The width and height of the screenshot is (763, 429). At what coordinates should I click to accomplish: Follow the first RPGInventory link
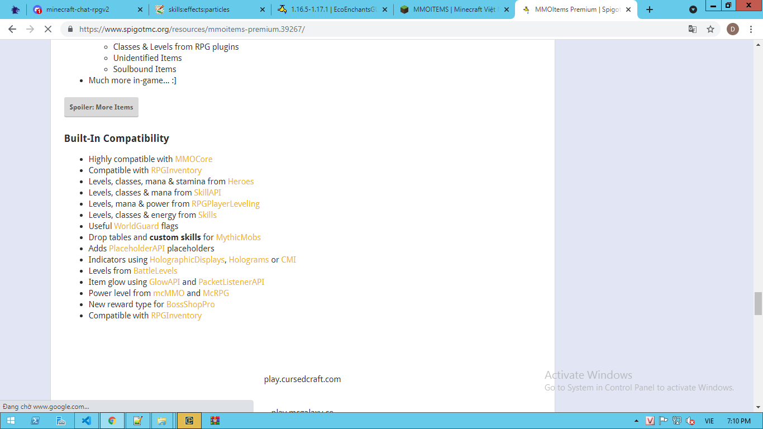tap(177, 170)
